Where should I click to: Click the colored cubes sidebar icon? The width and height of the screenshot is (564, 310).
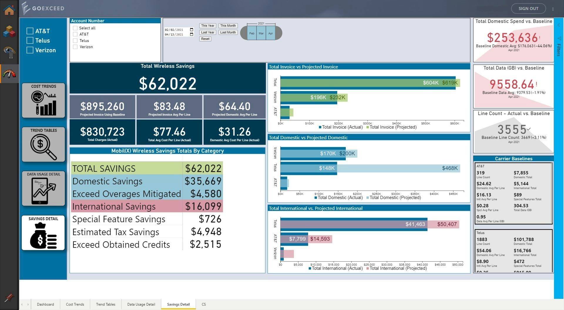click(9, 31)
